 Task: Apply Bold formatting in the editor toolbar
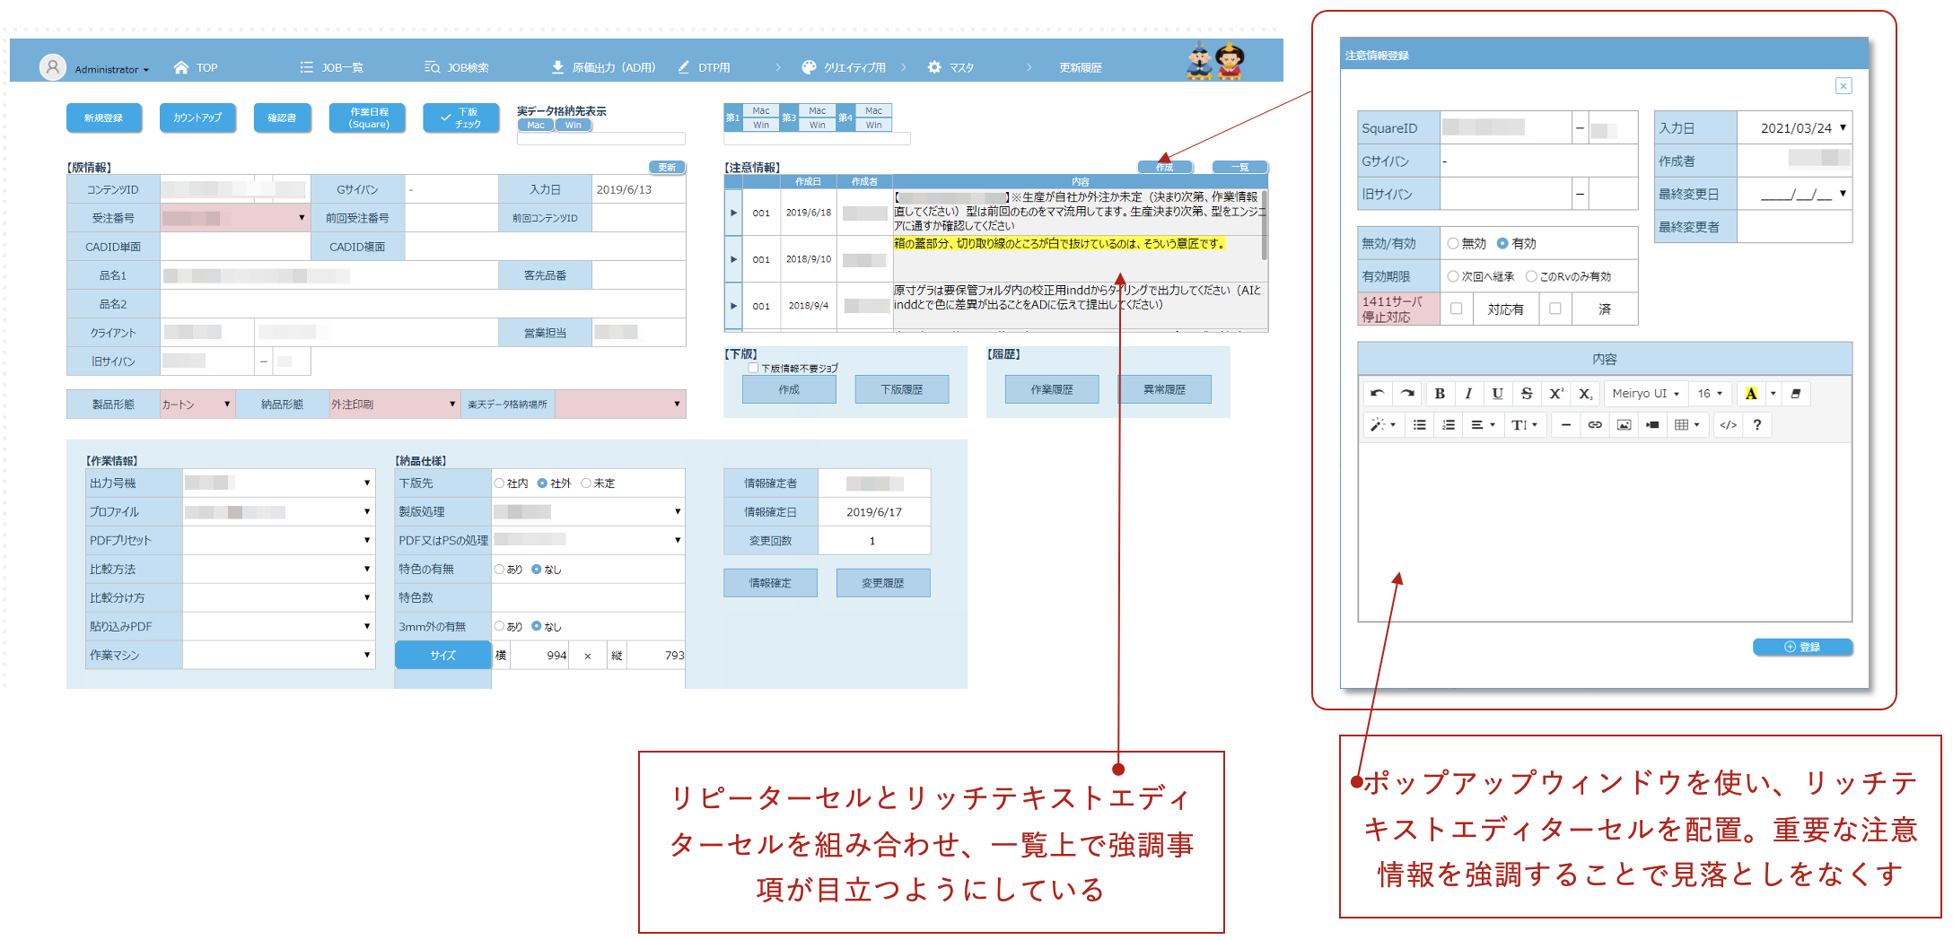(x=1440, y=393)
